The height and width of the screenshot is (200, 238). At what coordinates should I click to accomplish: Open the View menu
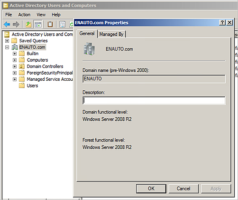coord(41,15)
